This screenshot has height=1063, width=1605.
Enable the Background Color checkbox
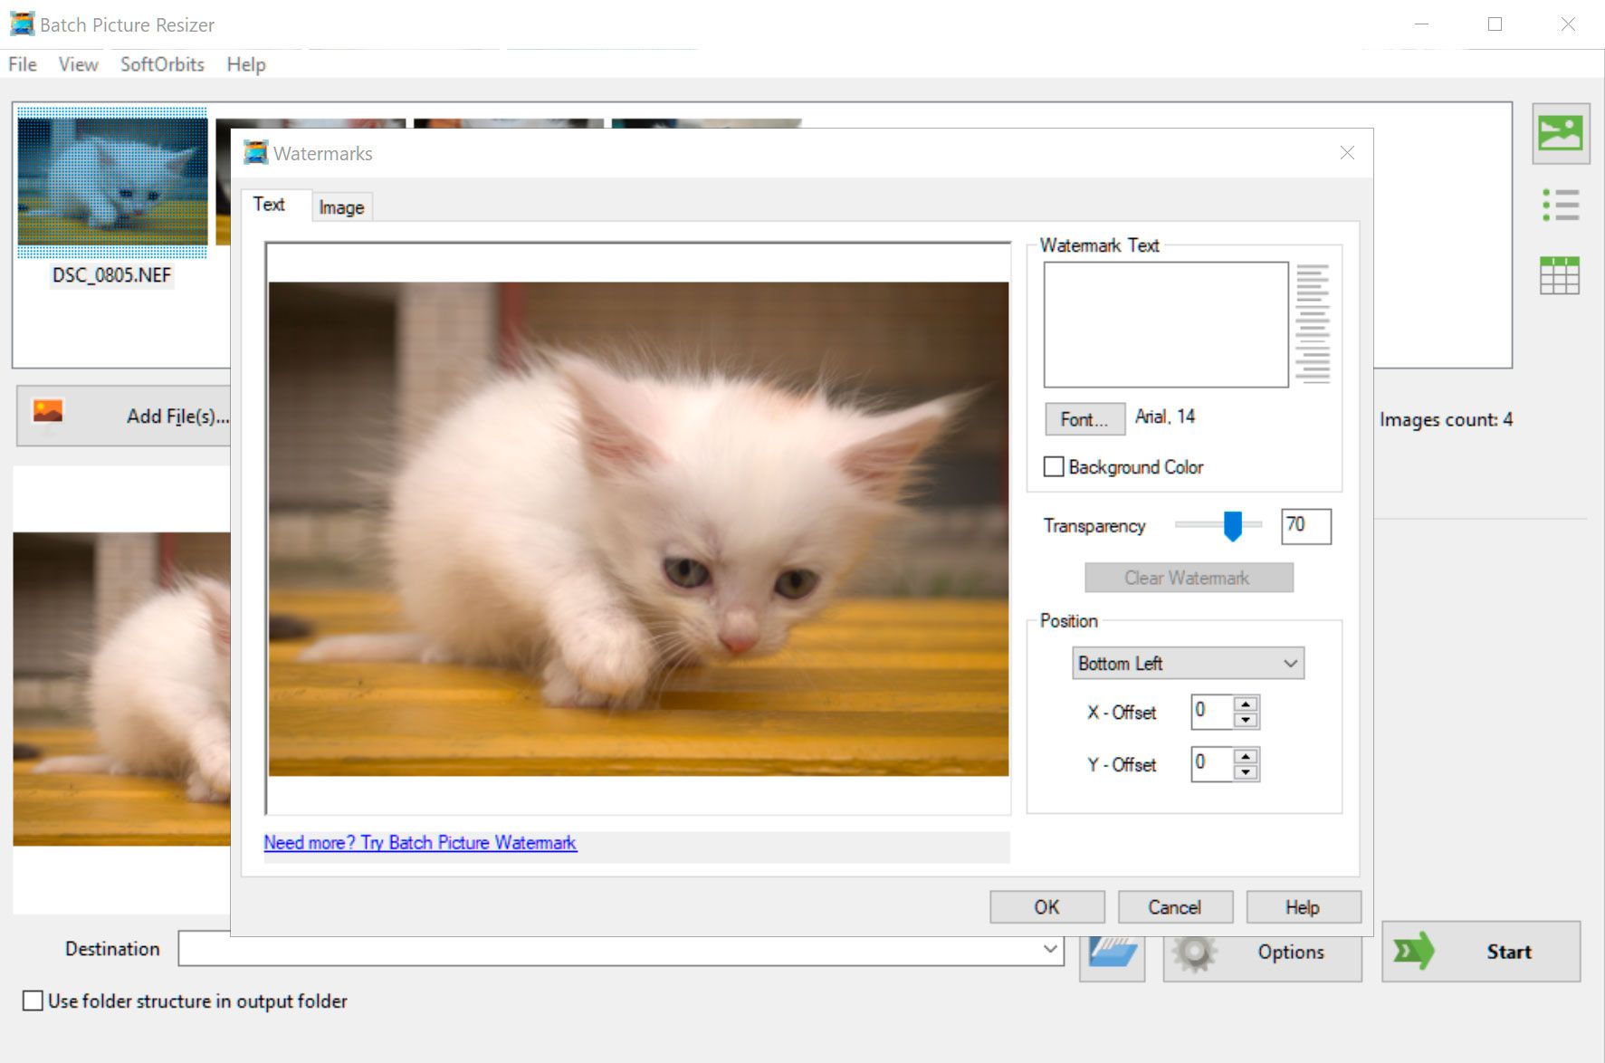[x=1054, y=467]
